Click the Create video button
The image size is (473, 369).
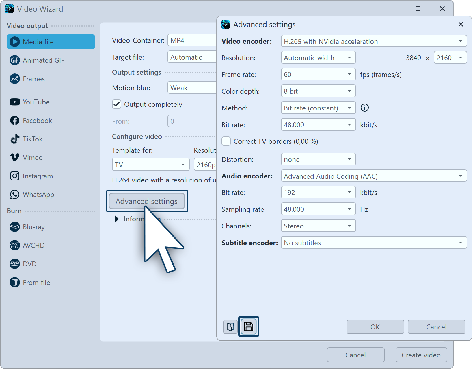(x=421, y=355)
